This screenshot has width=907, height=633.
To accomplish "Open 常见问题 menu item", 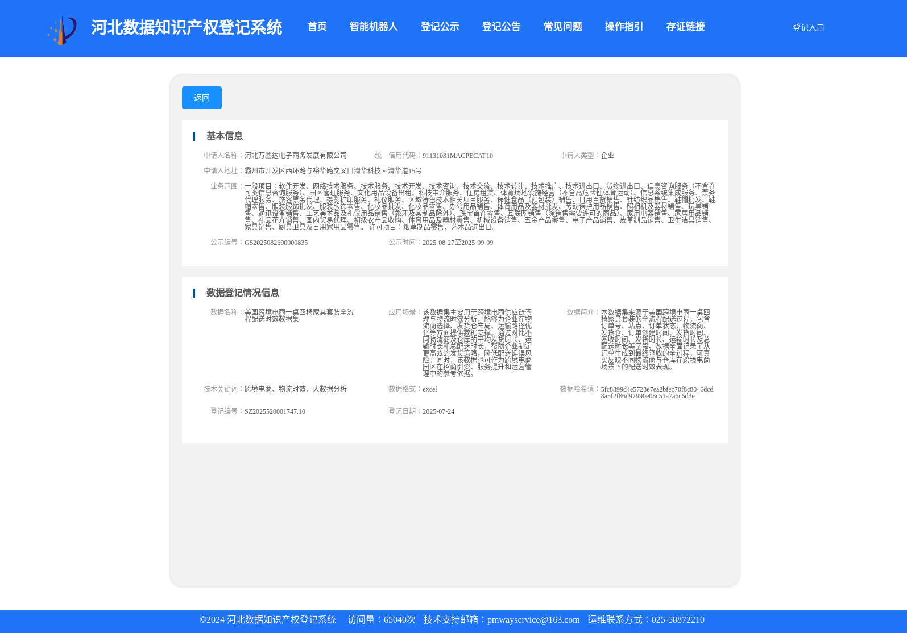I will pyautogui.click(x=562, y=27).
